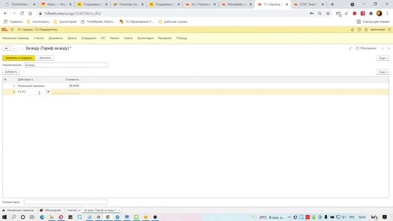Viewport: 393px width, 221px height.
Task: Open the Налоги menu section
Action: [115, 38]
